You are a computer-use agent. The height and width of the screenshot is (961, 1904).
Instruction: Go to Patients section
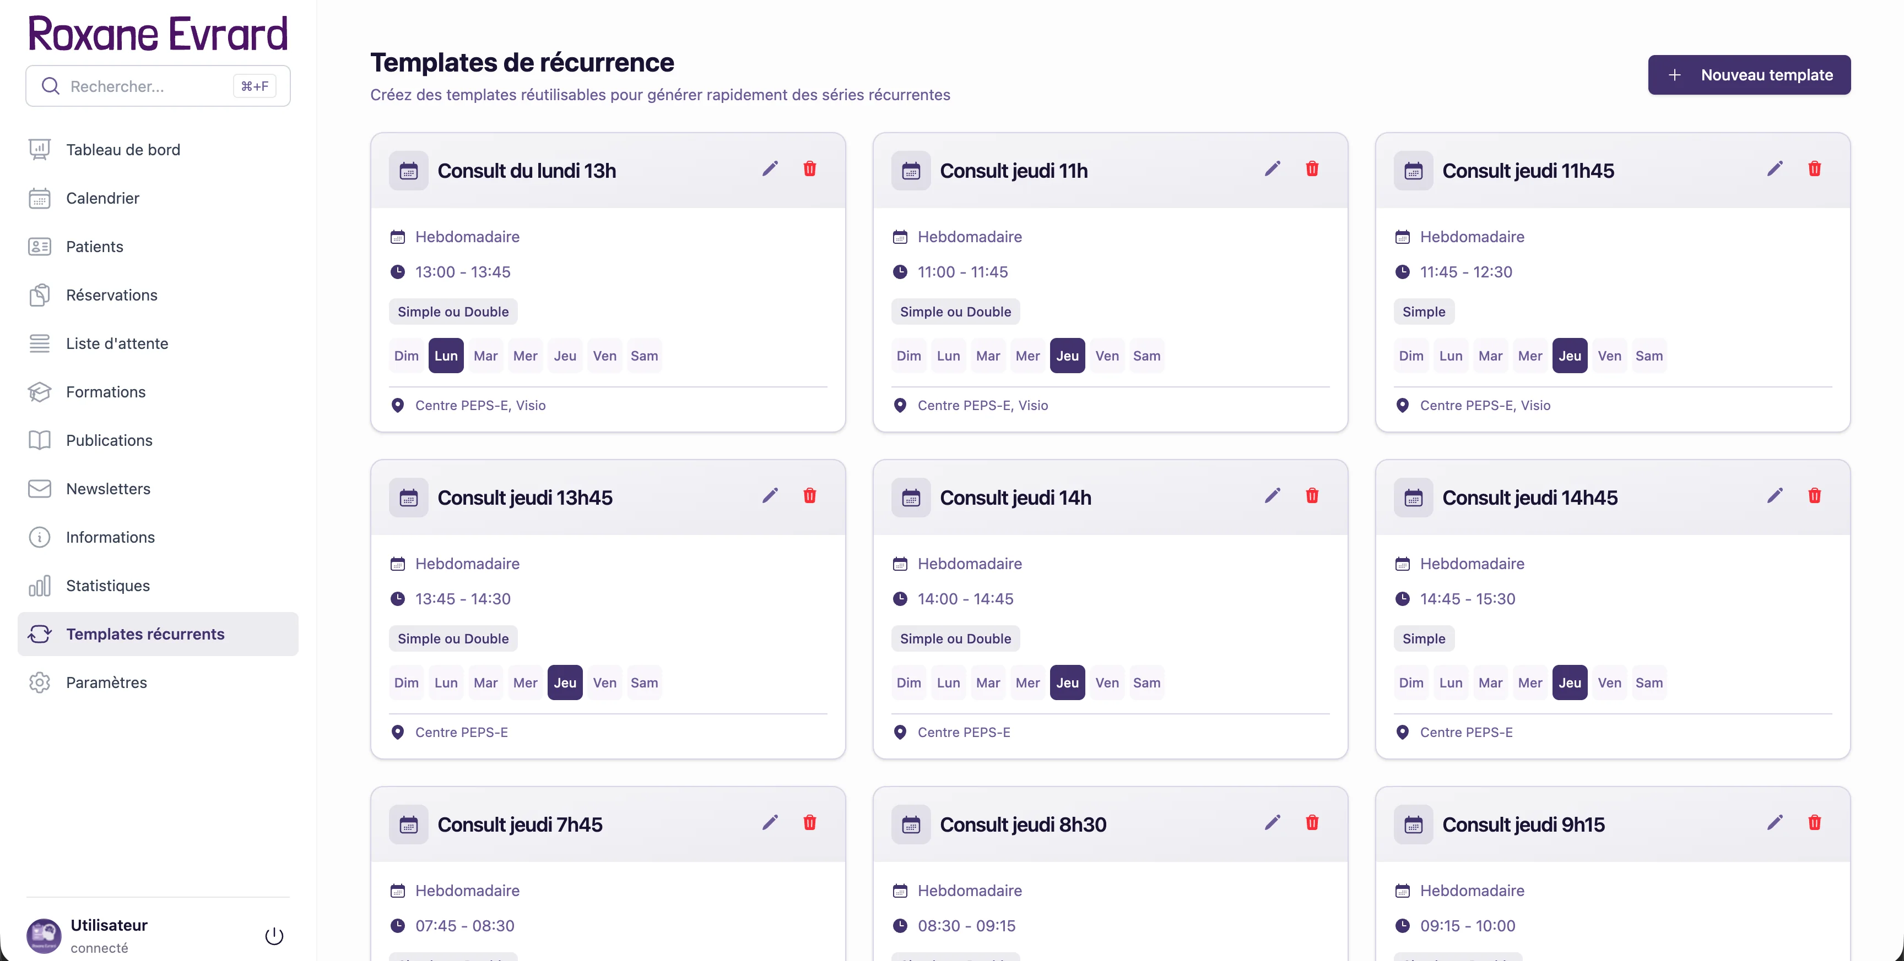tap(95, 247)
